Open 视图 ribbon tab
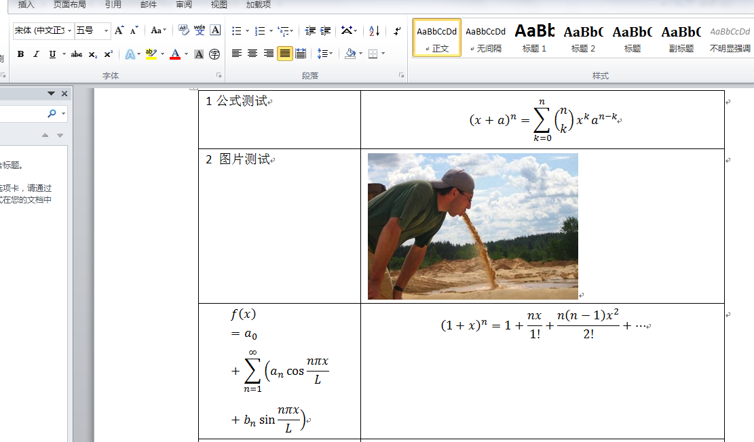The width and height of the screenshot is (754, 442). [219, 4]
